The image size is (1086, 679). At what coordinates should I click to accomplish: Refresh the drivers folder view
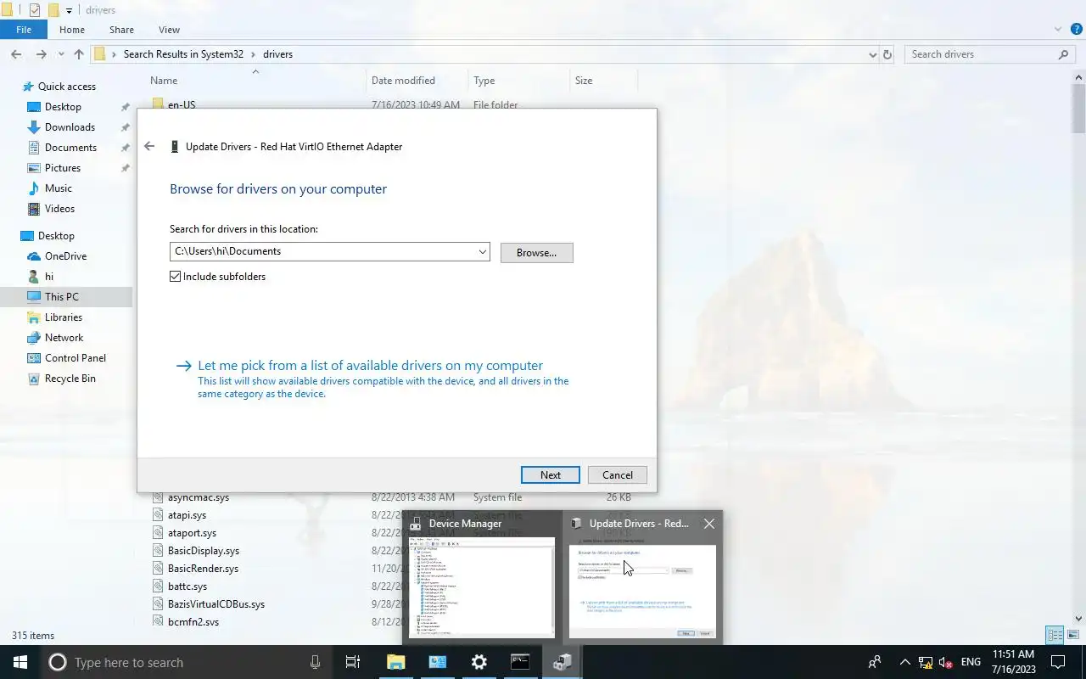(x=887, y=54)
